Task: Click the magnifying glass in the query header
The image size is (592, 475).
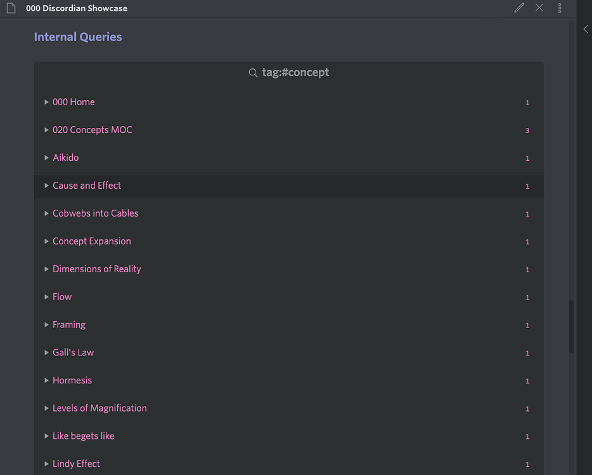Action: [x=254, y=72]
